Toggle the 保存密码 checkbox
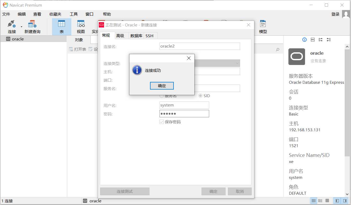 point(162,122)
